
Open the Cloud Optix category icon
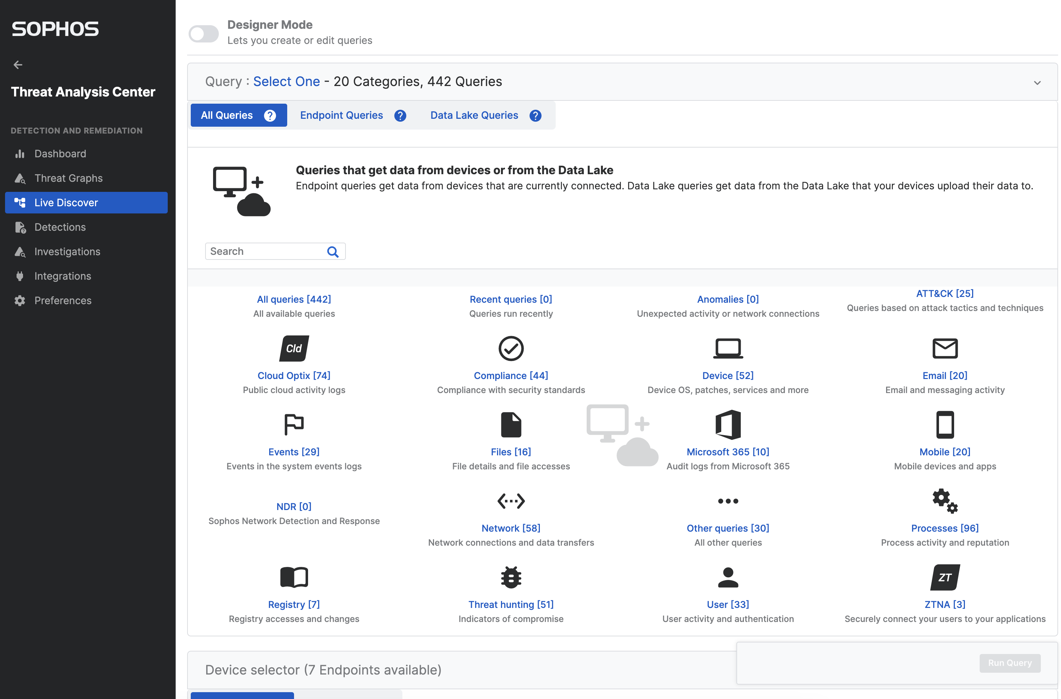click(294, 349)
